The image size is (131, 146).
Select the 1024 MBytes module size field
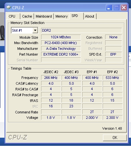point(61,37)
